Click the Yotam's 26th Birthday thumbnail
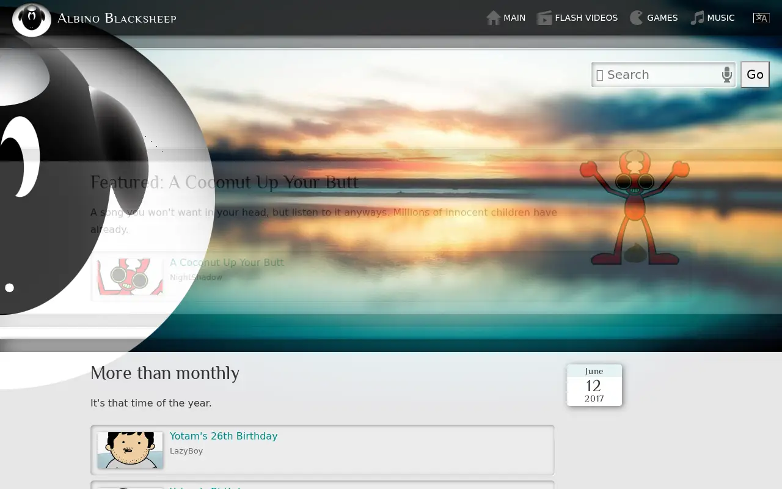 [130, 450]
